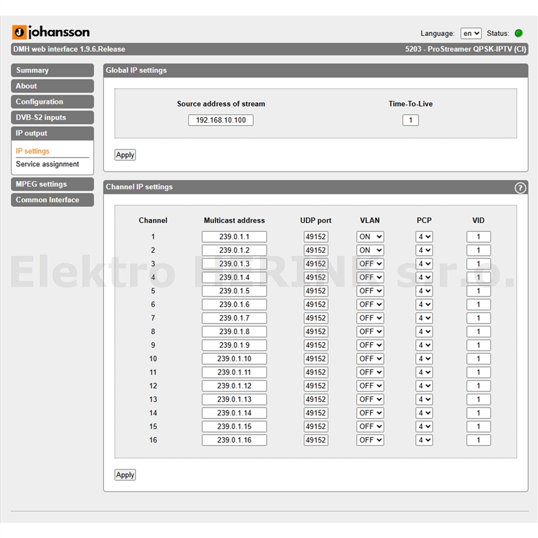Focus VID field for channel 1
The image size is (538, 538).
[x=478, y=237]
